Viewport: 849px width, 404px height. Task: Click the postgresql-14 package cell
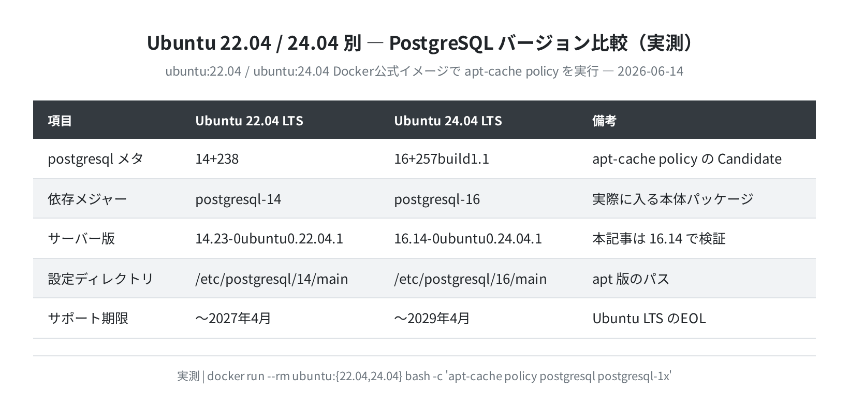point(238,199)
